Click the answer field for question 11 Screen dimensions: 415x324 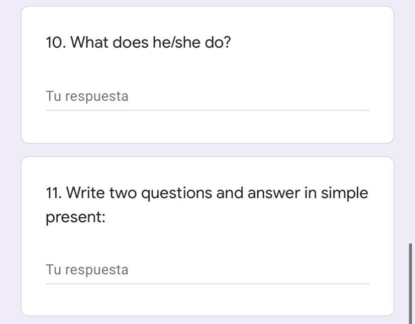(x=207, y=270)
